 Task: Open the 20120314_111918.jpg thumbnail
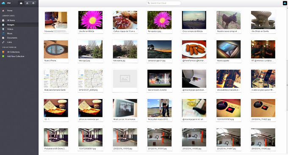(x=125, y=137)
